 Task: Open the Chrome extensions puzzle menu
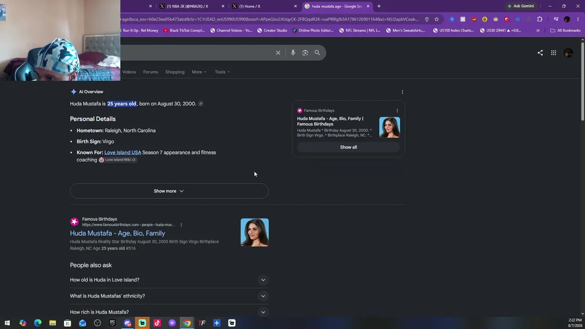click(x=540, y=19)
